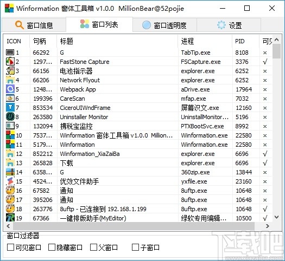The image size is (285, 261).
Task: Click handle 853534 cell
Action: point(43,108)
